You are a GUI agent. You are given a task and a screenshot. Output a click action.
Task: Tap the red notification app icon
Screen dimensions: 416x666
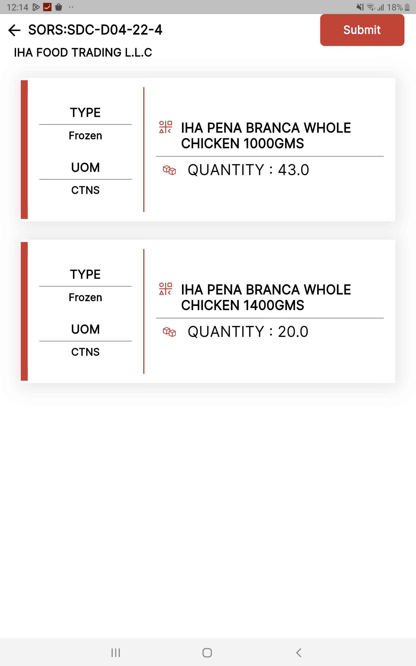[47, 7]
